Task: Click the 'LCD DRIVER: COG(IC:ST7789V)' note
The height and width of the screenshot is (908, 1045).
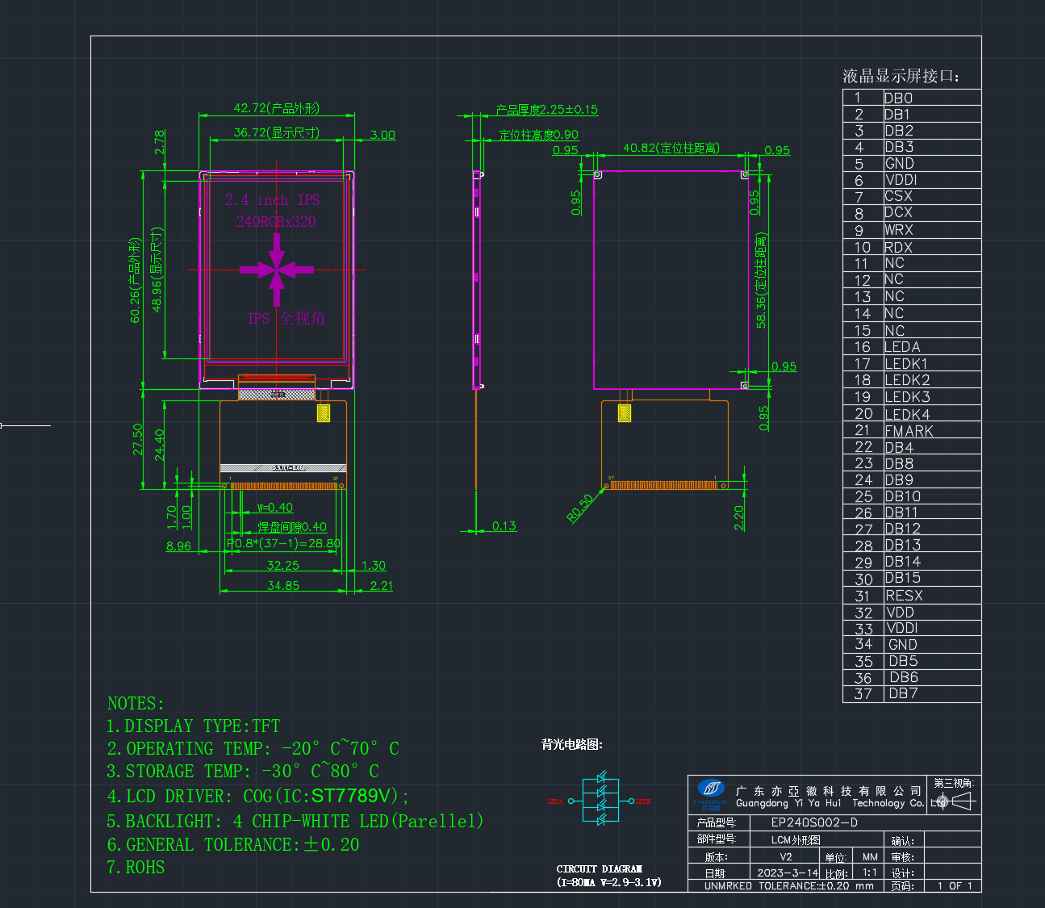Action: coord(258,797)
